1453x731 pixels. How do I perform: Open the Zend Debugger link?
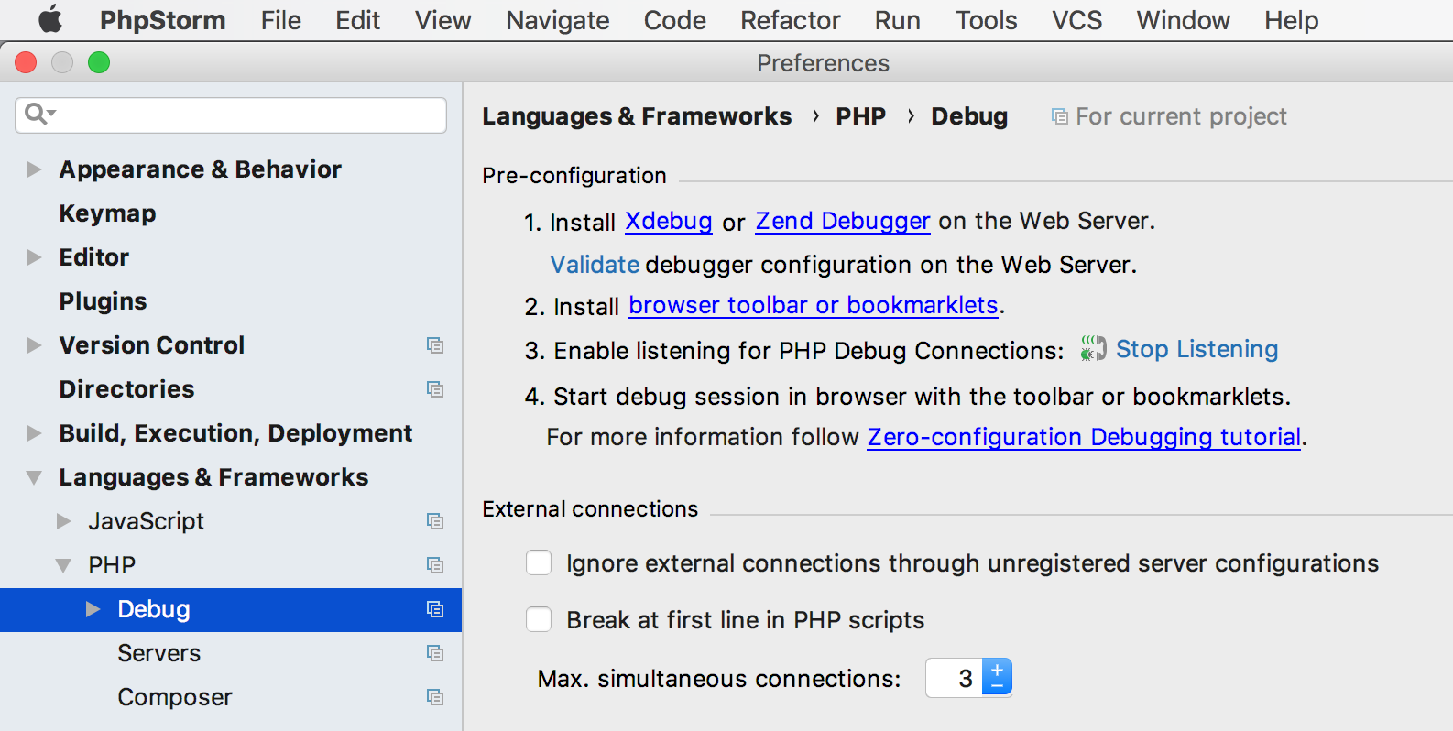[x=842, y=221]
